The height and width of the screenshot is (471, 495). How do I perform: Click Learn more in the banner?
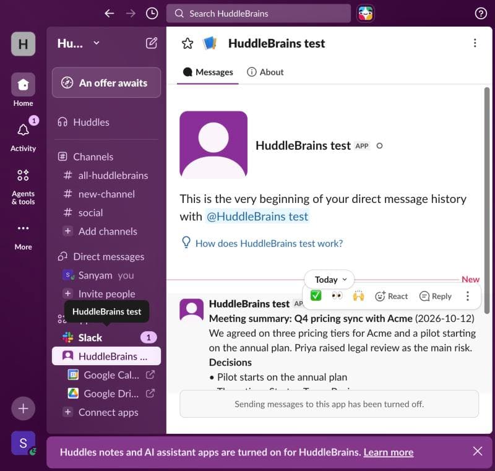tap(389, 452)
